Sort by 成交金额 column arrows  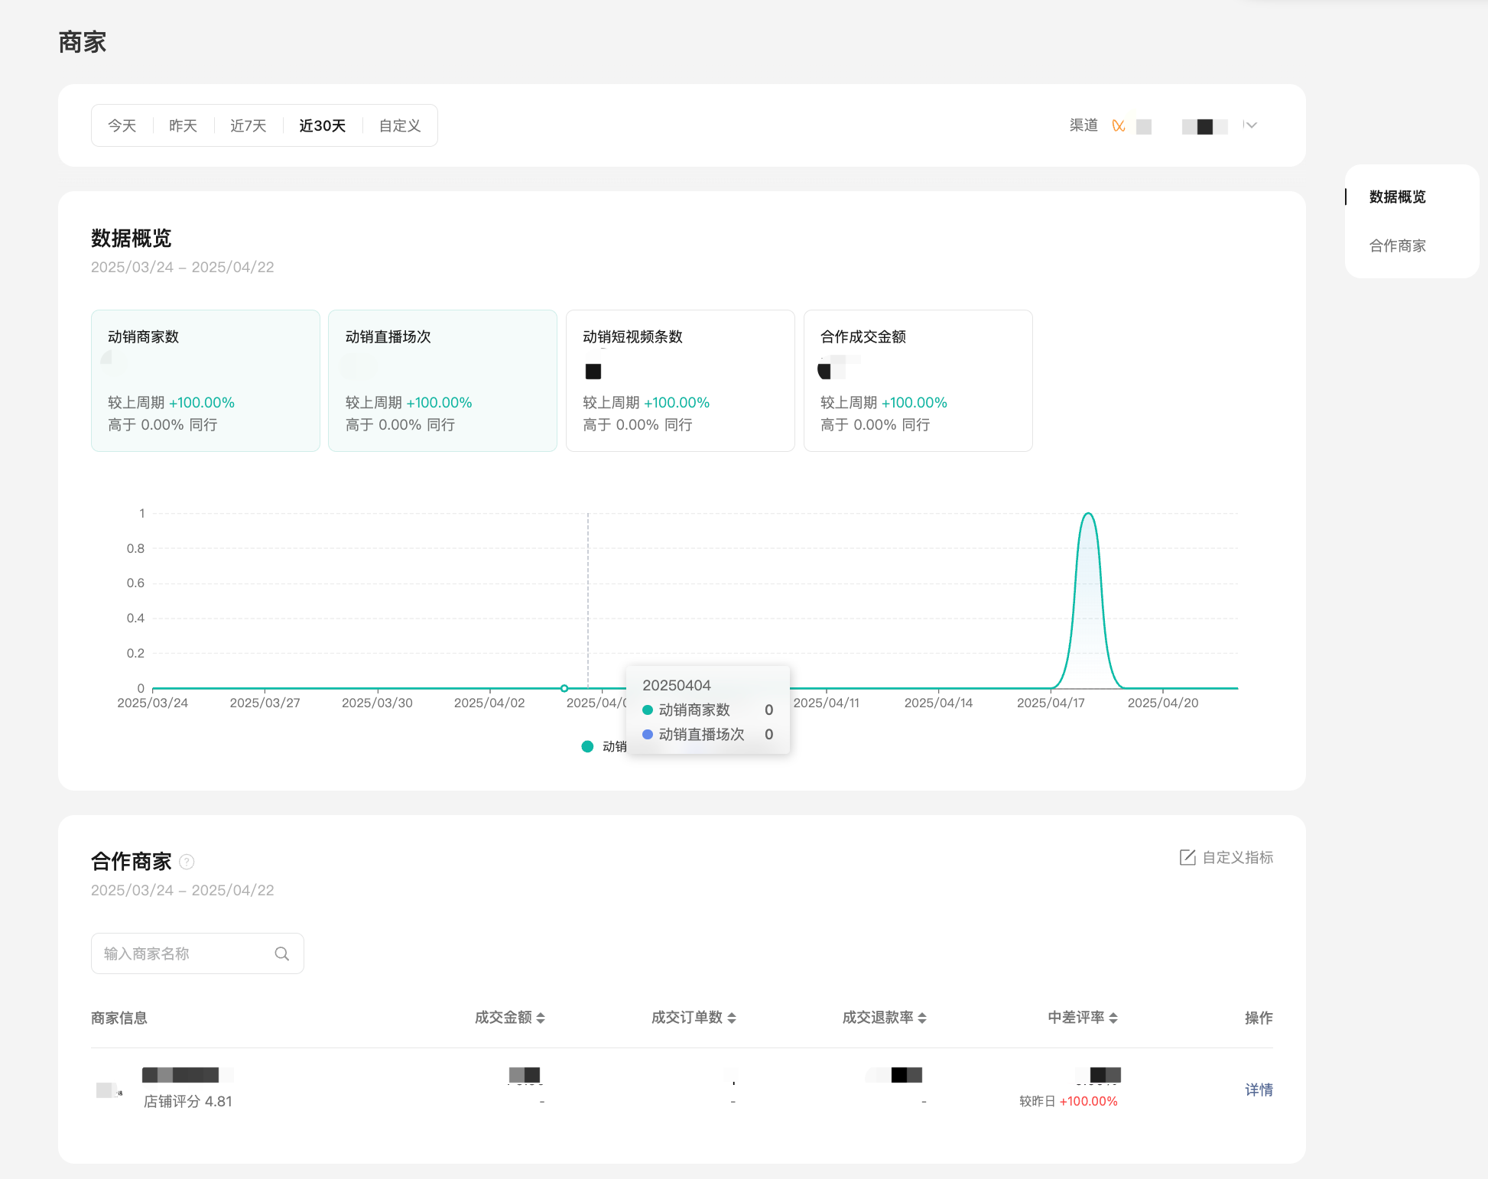tap(541, 1018)
